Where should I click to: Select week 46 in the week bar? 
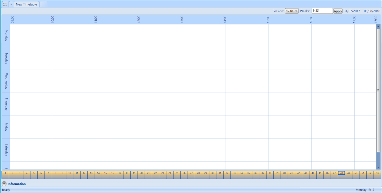click(x=327, y=173)
